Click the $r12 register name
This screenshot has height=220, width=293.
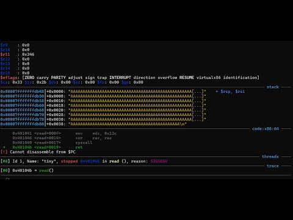[5, 59]
